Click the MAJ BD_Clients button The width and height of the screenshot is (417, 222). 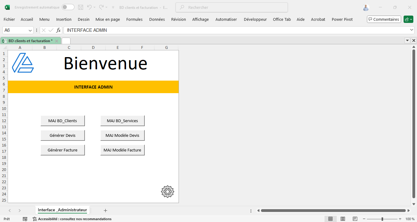[x=63, y=121]
